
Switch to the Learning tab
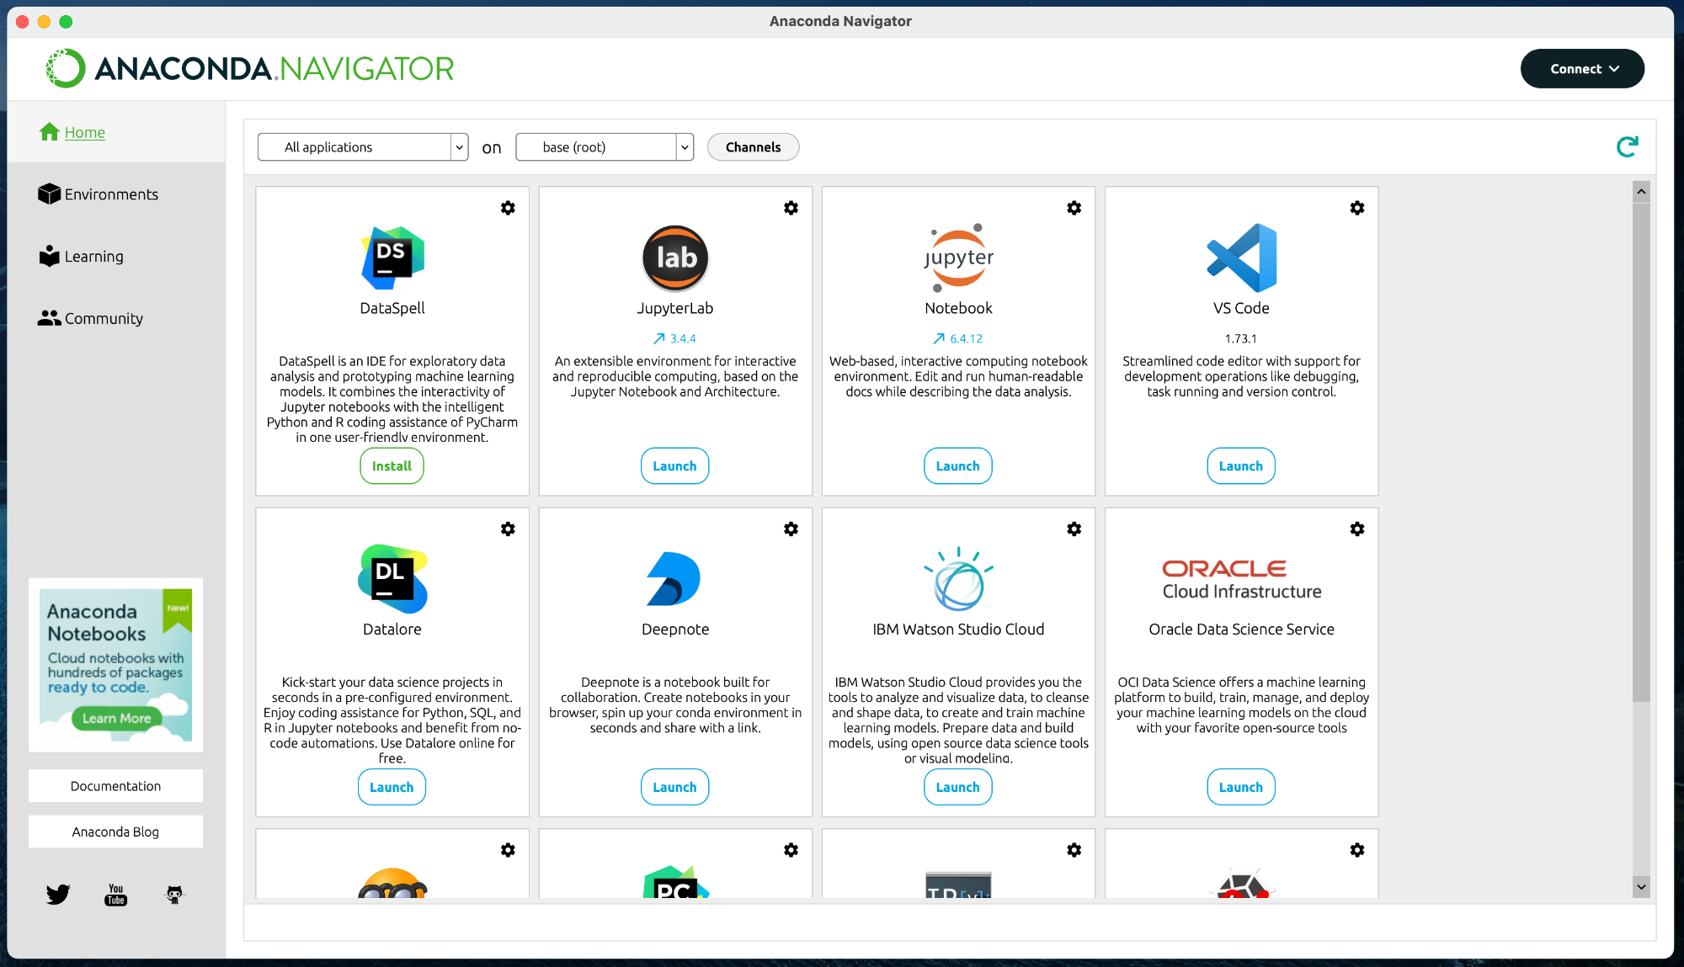(81, 257)
